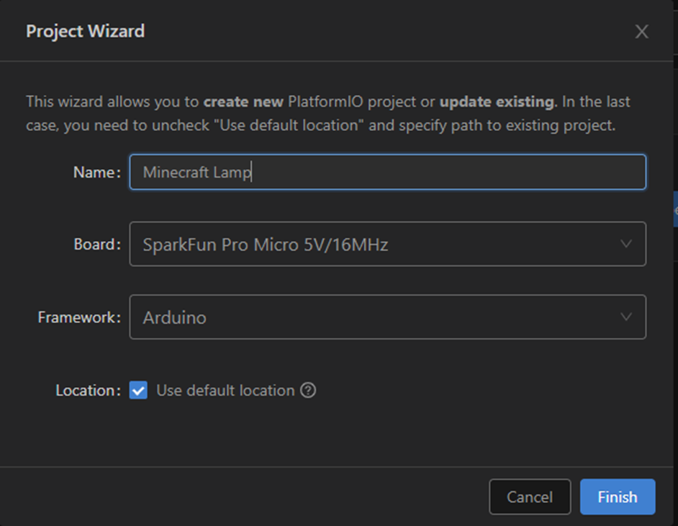Click Finish to create the project

[x=617, y=497]
